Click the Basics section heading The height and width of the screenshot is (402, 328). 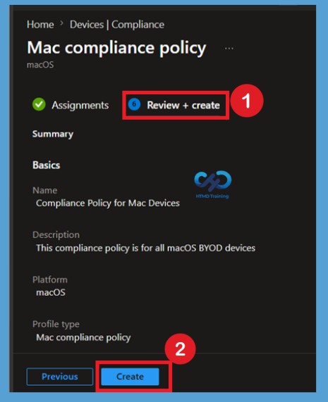[47, 165]
